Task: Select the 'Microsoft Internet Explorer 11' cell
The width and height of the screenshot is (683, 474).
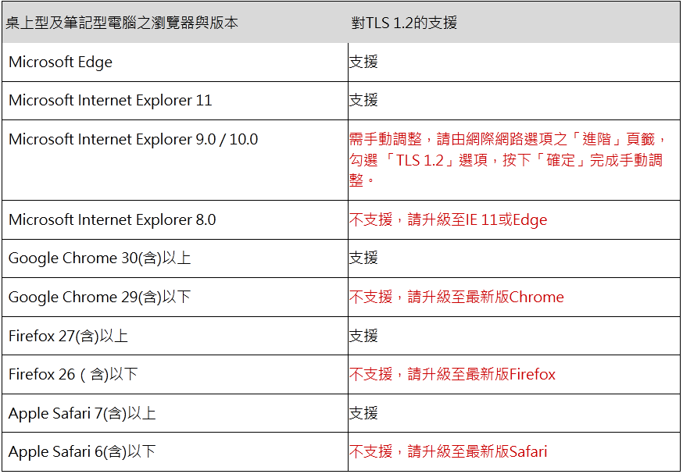Action: pos(175,101)
